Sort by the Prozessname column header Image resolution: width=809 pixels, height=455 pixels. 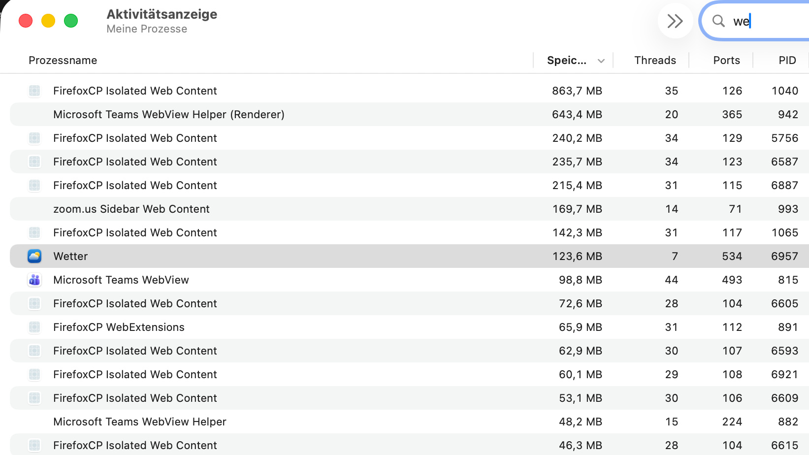point(63,60)
